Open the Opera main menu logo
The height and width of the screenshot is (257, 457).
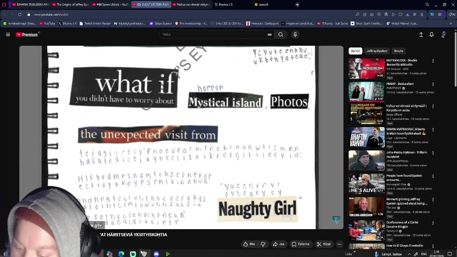point(4,5)
